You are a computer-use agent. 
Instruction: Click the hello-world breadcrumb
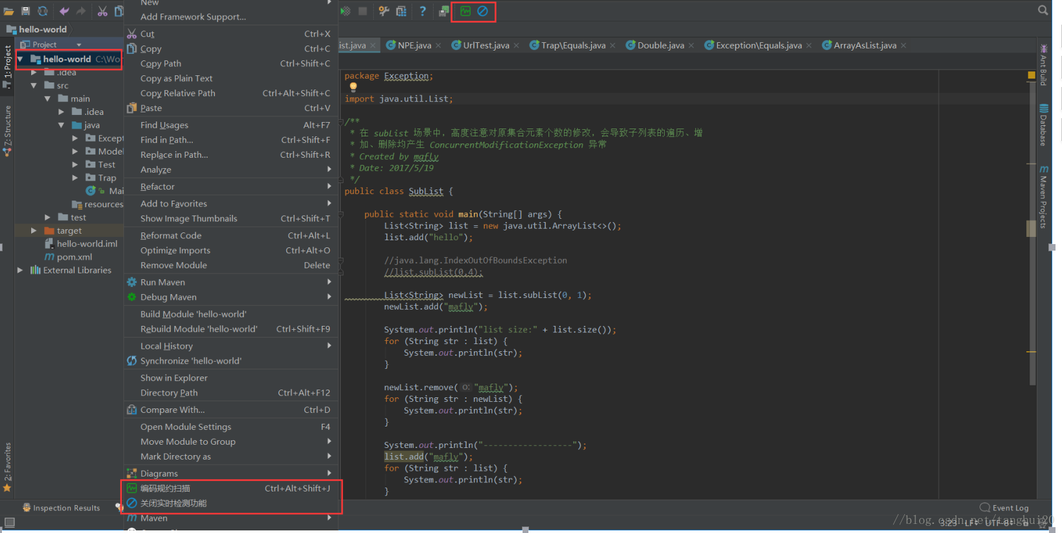(37, 29)
